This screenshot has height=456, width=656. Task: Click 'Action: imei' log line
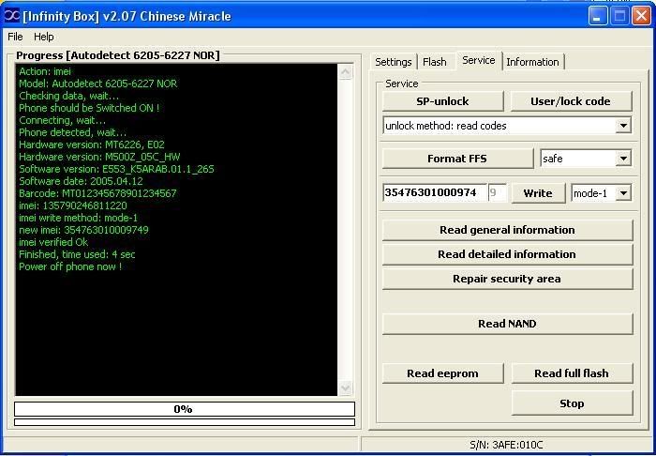tap(45, 71)
